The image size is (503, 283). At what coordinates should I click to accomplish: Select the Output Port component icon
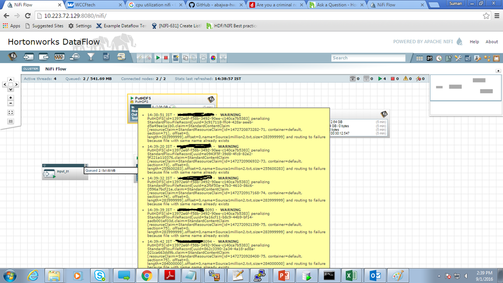(44, 57)
